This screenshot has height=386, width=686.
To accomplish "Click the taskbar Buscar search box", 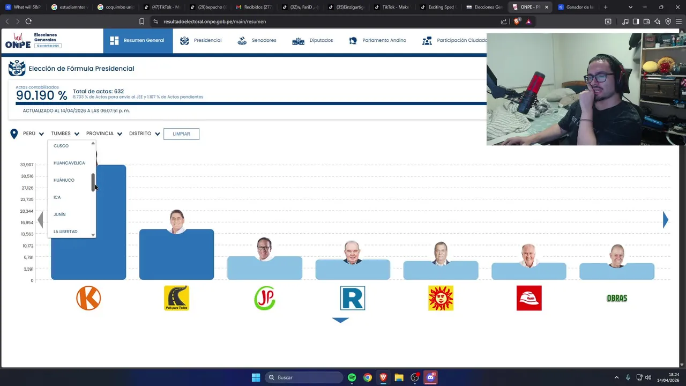I will pos(304,377).
